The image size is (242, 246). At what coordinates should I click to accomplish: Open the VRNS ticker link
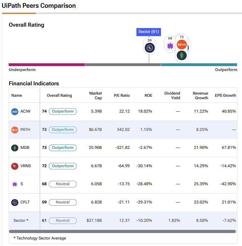25,166
